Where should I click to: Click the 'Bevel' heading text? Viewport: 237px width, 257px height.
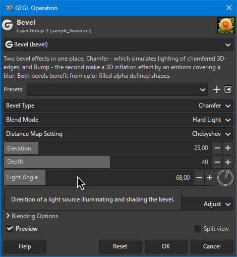coord(26,23)
